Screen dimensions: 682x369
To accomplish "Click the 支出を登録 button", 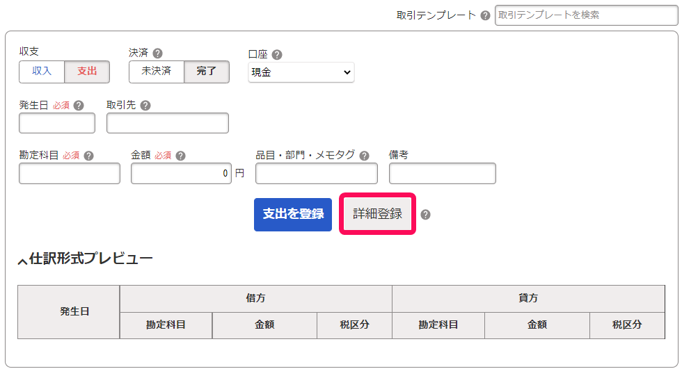I will [293, 215].
